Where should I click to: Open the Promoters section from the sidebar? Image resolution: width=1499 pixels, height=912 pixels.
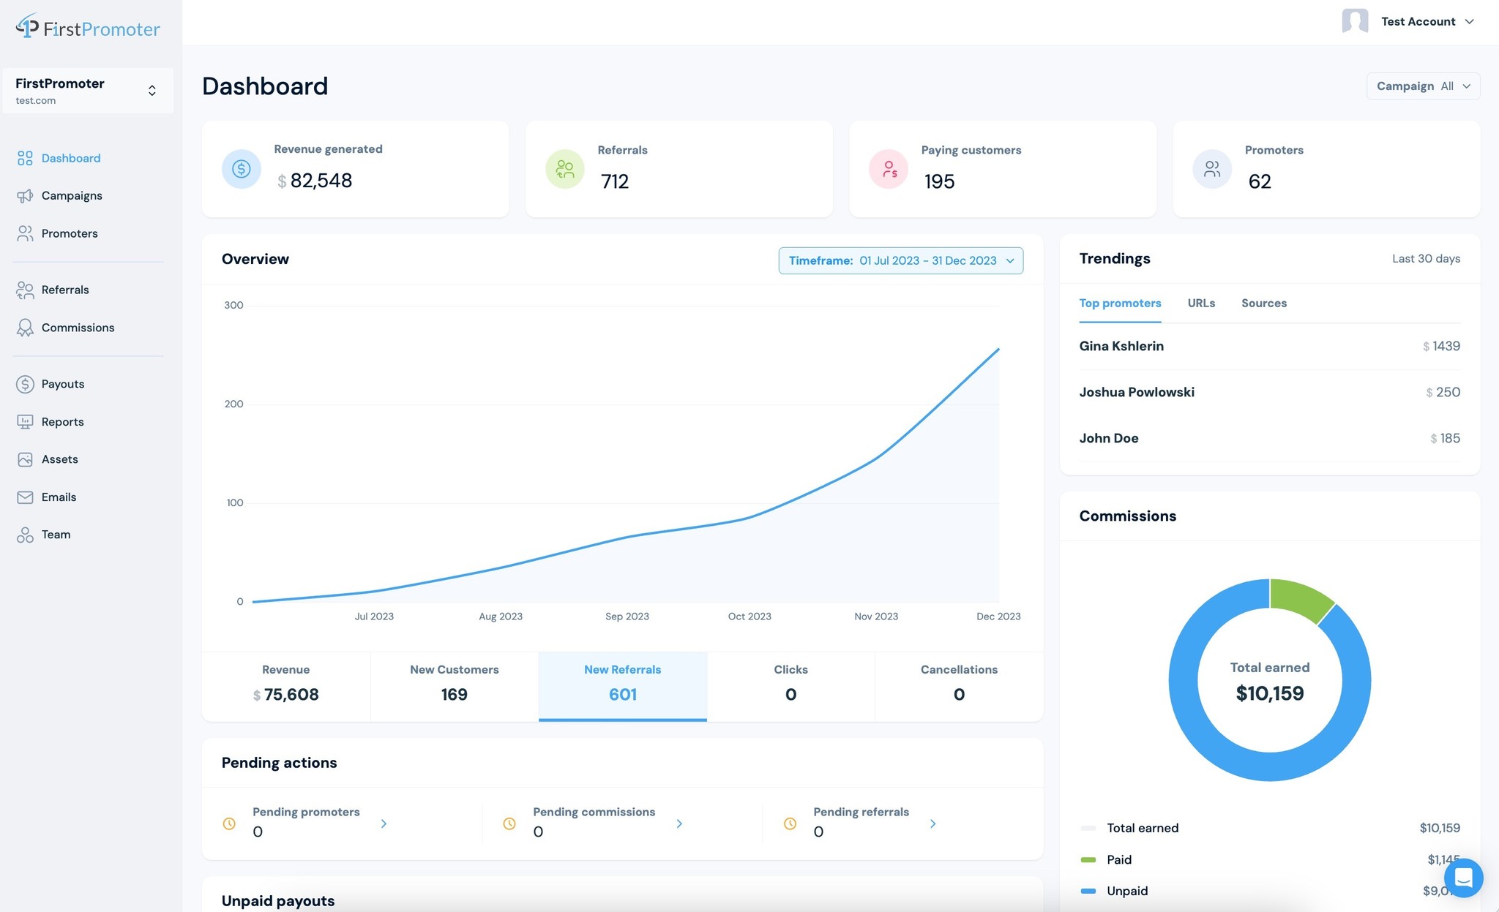coord(70,233)
